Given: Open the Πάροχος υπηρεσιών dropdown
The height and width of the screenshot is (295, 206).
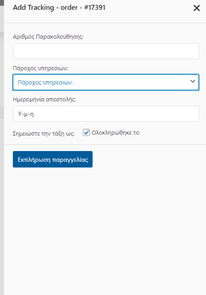Looking at the screenshot, I should [106, 82].
